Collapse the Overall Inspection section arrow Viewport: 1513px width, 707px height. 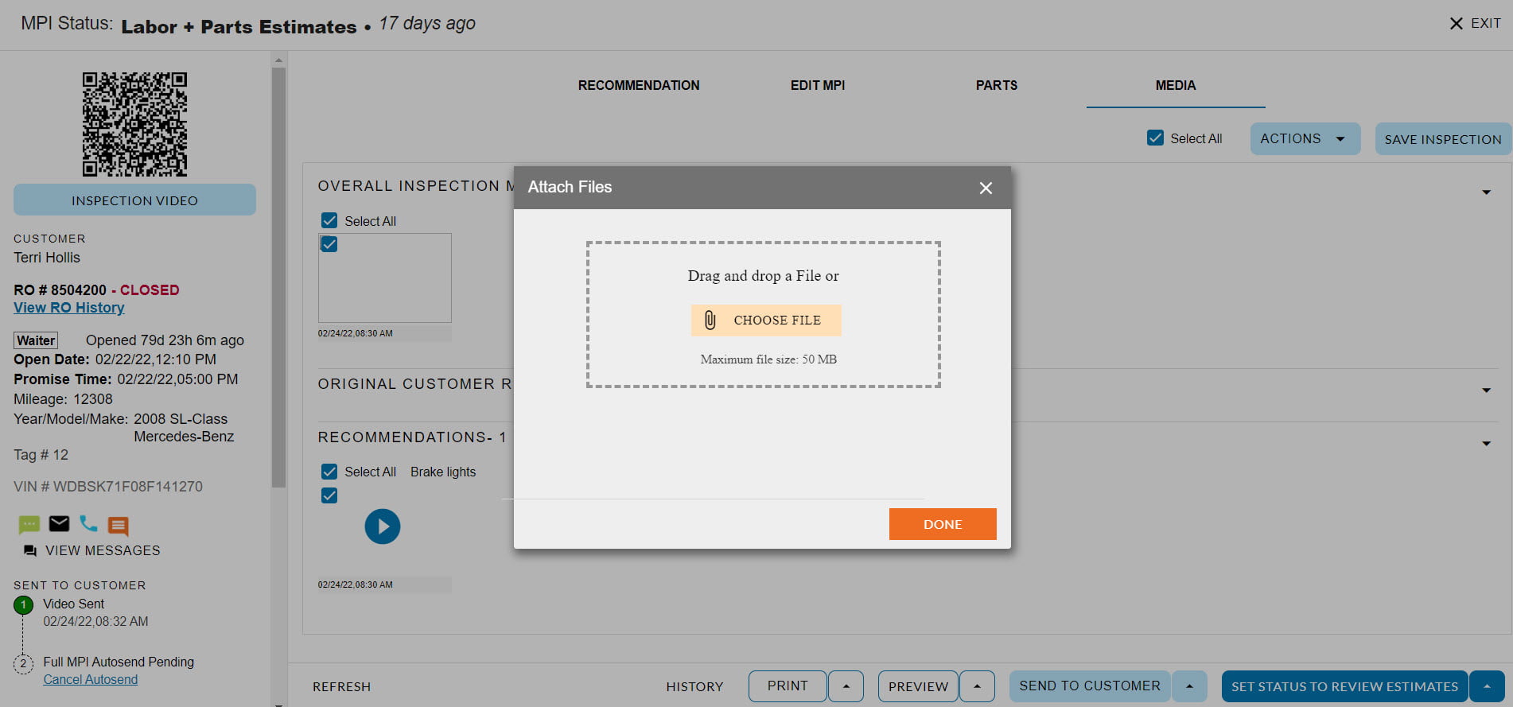click(x=1486, y=192)
